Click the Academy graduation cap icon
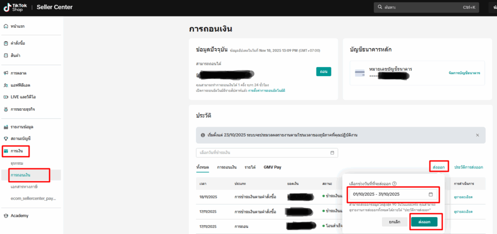The image size is (497, 234). (x=6, y=216)
